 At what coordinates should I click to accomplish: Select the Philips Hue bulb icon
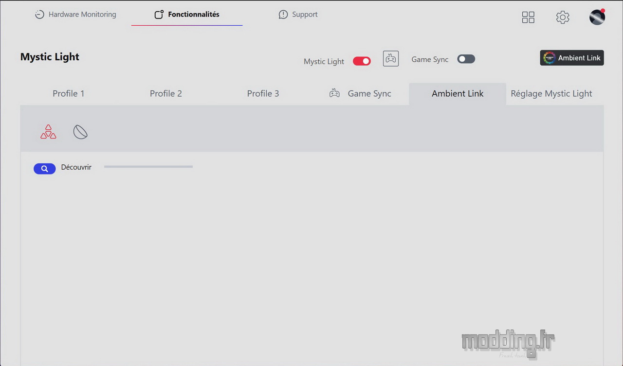[80, 132]
